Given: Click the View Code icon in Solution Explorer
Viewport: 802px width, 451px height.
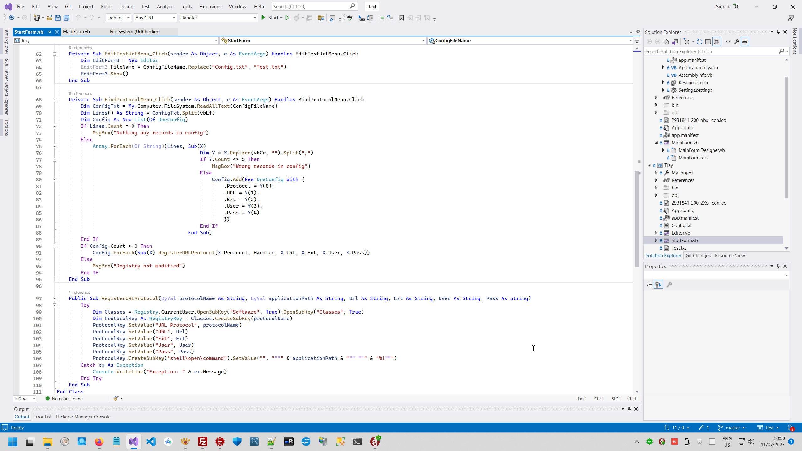Looking at the screenshot, I should [x=728, y=41].
